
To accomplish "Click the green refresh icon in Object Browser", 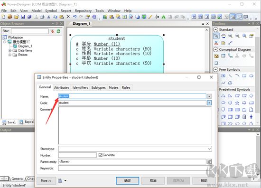I will (x=58, y=31).
